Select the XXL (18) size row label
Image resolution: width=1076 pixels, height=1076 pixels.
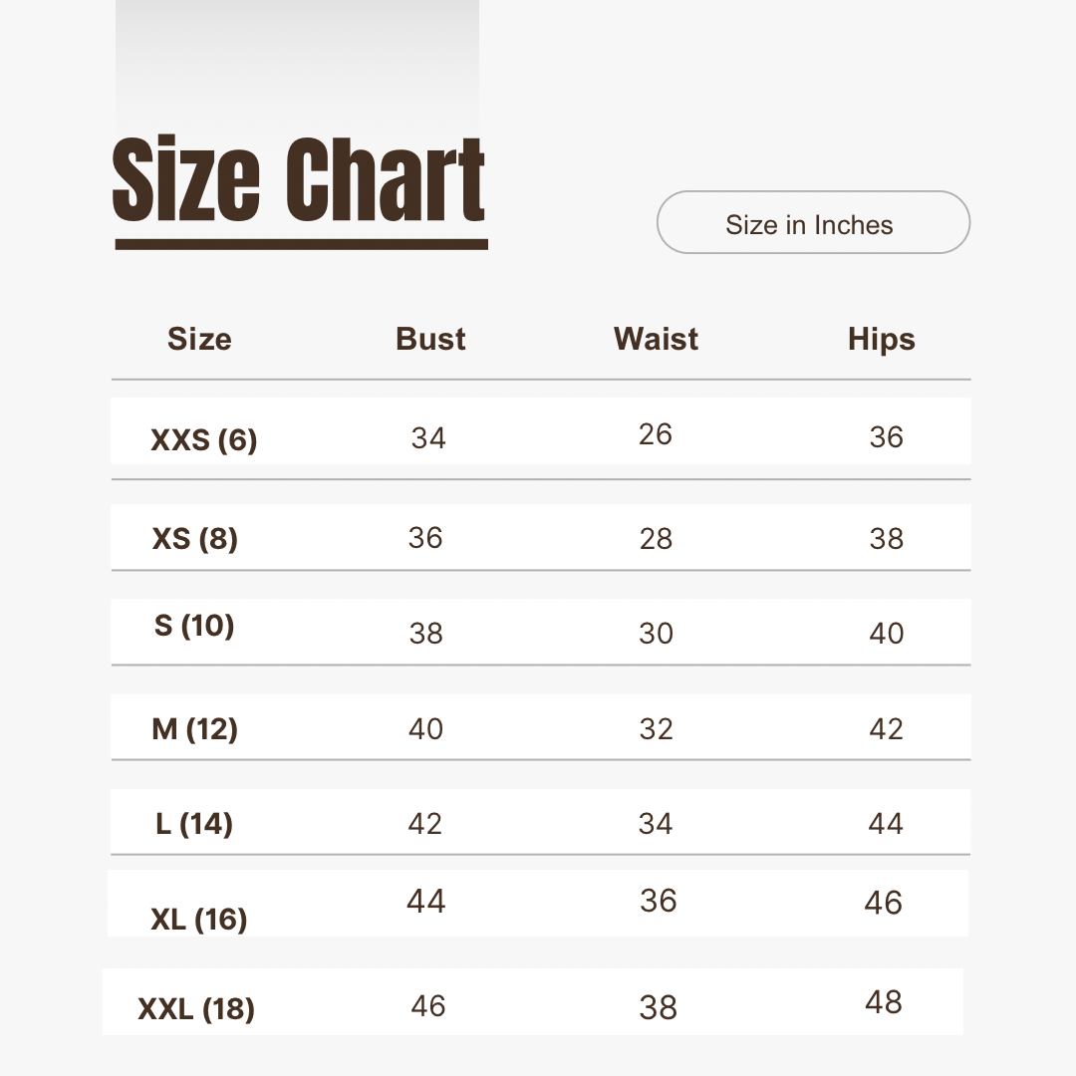196,1008
